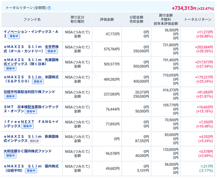Click 保有中 badge for イノベーション・インデックス・AI
217x179 pixels.
click(14, 36)
